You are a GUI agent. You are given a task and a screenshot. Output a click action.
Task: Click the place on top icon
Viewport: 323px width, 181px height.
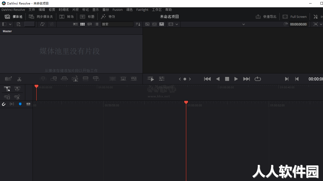click(86, 79)
